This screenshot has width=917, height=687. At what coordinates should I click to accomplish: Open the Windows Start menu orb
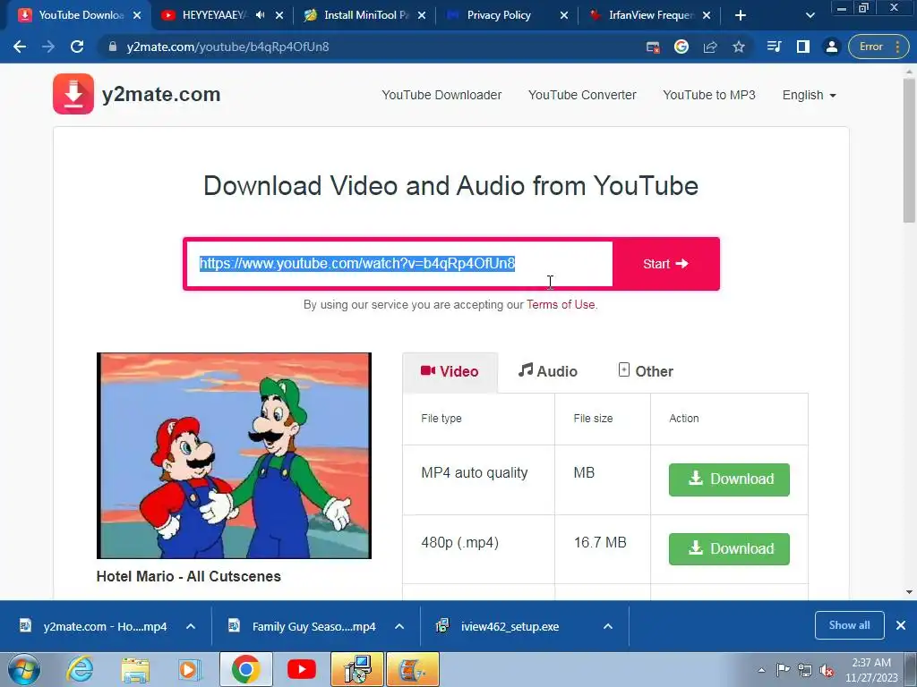tap(24, 669)
